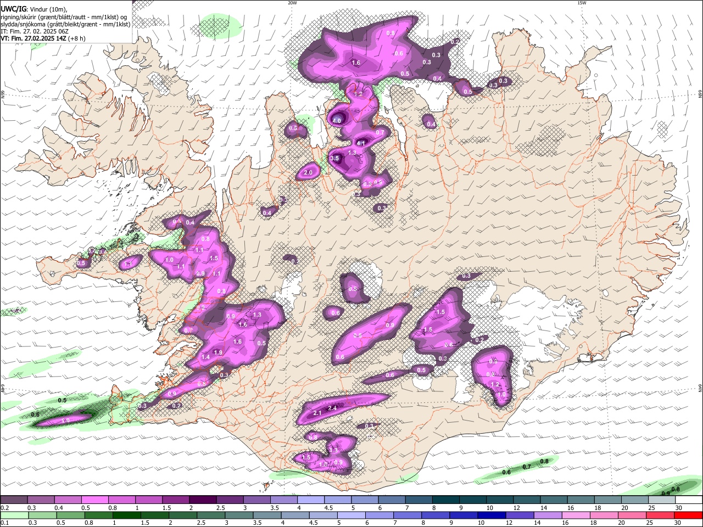703x527 pixels.
Task: Click the dark purple 0.2 legend swatch
Action: 14,500
